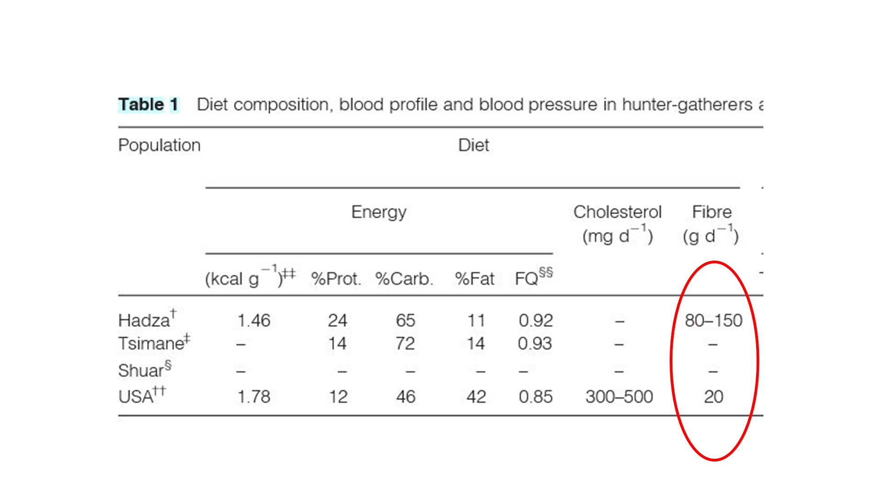This screenshot has width=874, height=491.
Task: Select the Energy sub-header
Action: coord(379,212)
